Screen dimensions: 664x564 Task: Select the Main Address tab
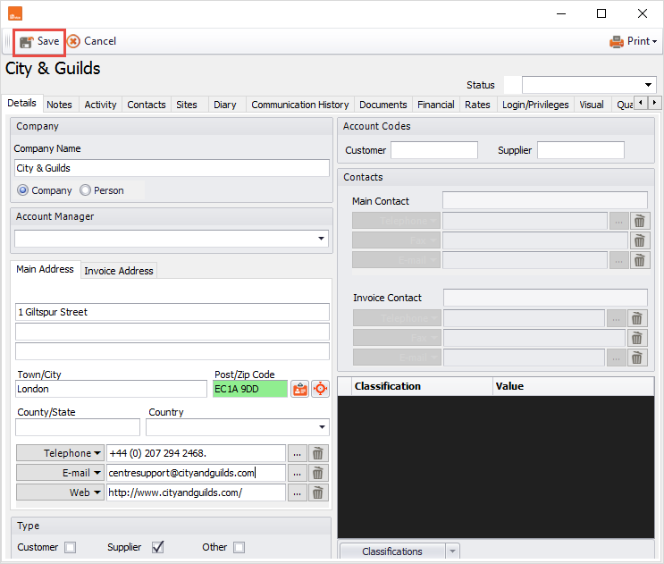[x=45, y=269]
